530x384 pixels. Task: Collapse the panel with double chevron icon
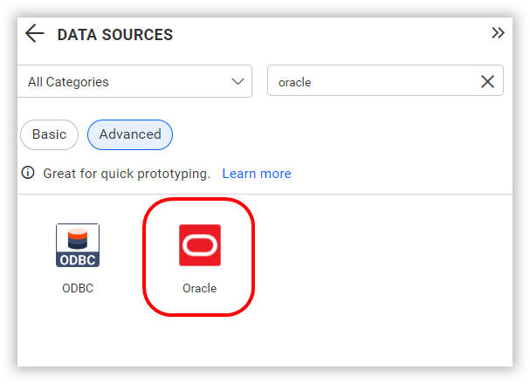[x=498, y=33]
